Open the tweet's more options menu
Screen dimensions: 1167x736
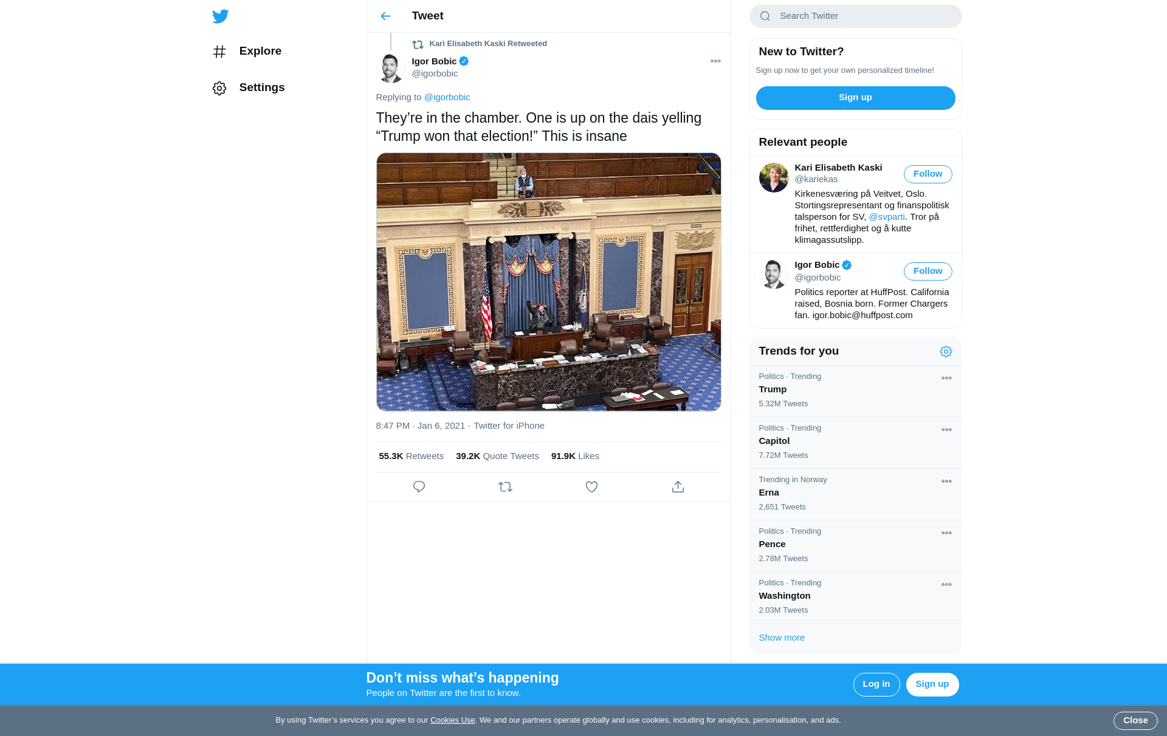(715, 61)
